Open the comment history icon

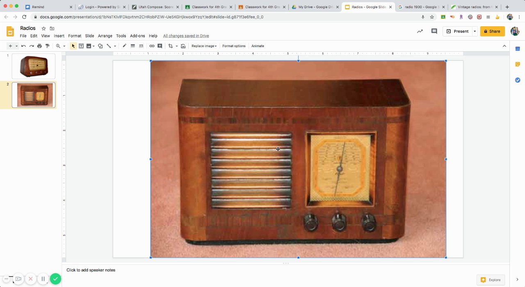coord(434,31)
